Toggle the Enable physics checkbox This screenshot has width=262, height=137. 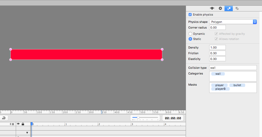tap(190, 15)
